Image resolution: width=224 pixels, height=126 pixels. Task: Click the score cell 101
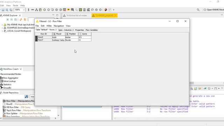(85, 37)
